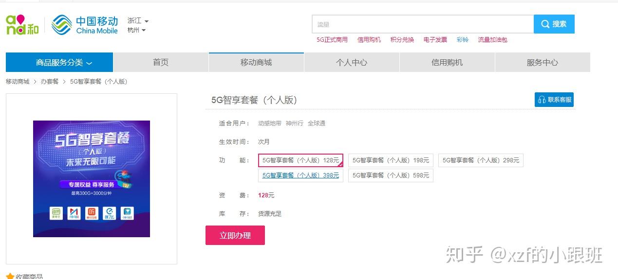
Task: Click the iQIYI icon in the product banner
Action: pos(56,212)
